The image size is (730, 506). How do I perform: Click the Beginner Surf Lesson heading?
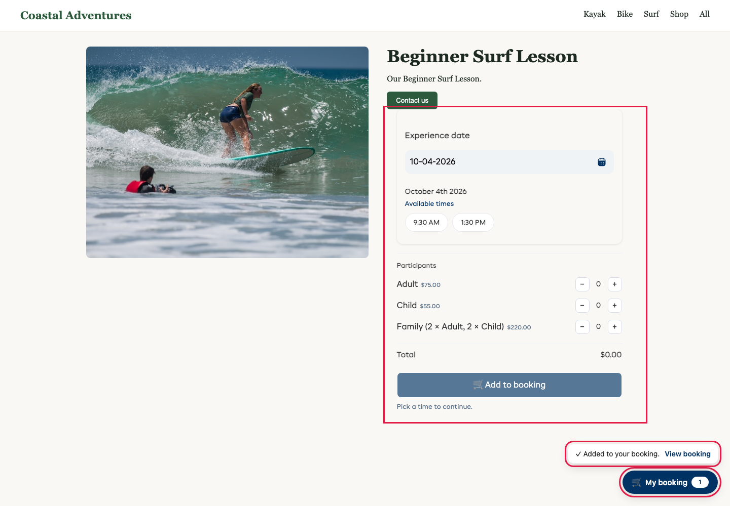click(482, 56)
